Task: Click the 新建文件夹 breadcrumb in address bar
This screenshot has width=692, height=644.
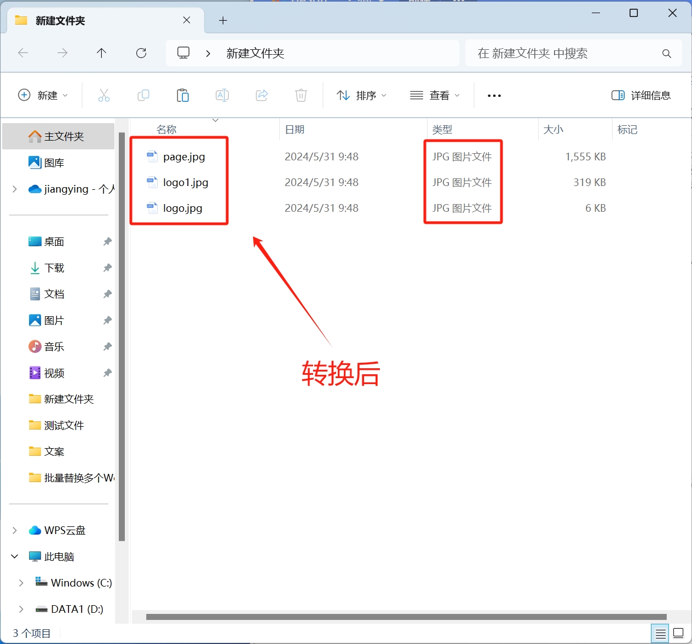Action: 255,53
